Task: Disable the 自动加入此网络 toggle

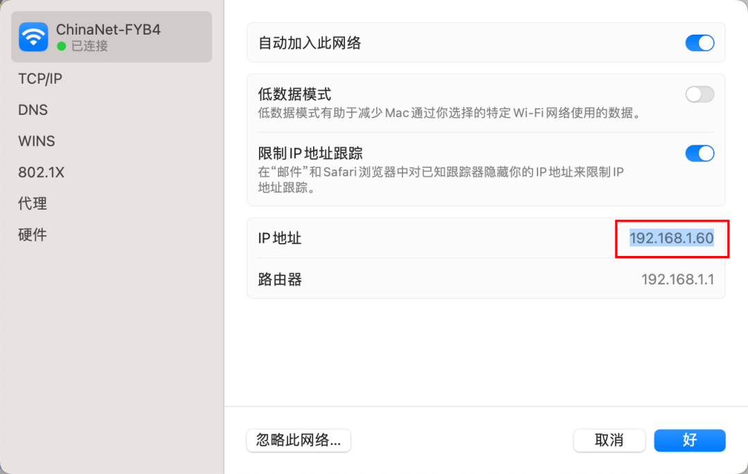Action: coord(700,43)
